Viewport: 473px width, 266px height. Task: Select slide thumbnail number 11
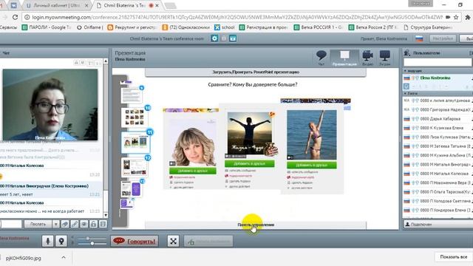point(135,142)
